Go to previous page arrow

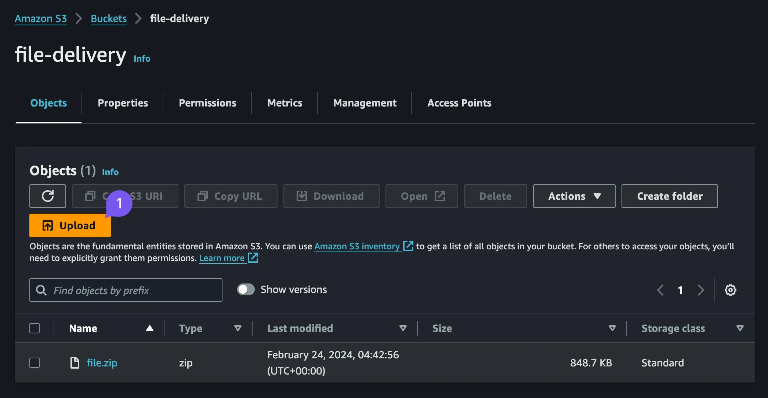660,290
